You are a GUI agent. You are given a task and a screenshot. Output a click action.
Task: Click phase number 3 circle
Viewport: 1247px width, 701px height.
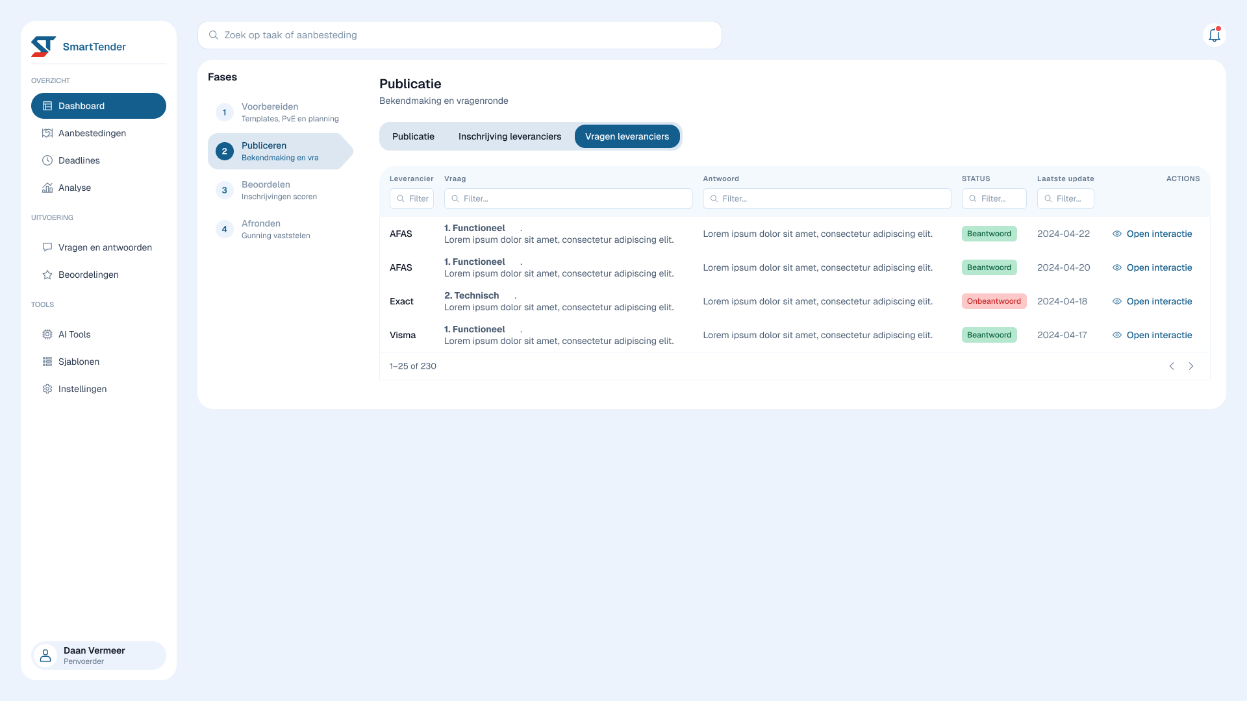point(225,190)
